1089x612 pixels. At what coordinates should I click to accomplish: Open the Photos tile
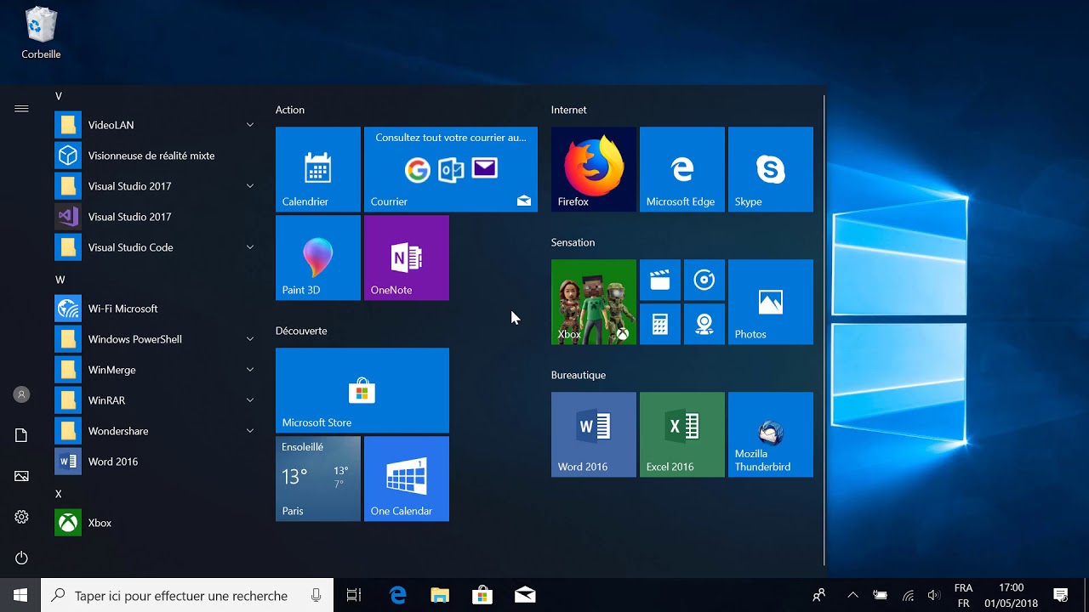click(771, 302)
